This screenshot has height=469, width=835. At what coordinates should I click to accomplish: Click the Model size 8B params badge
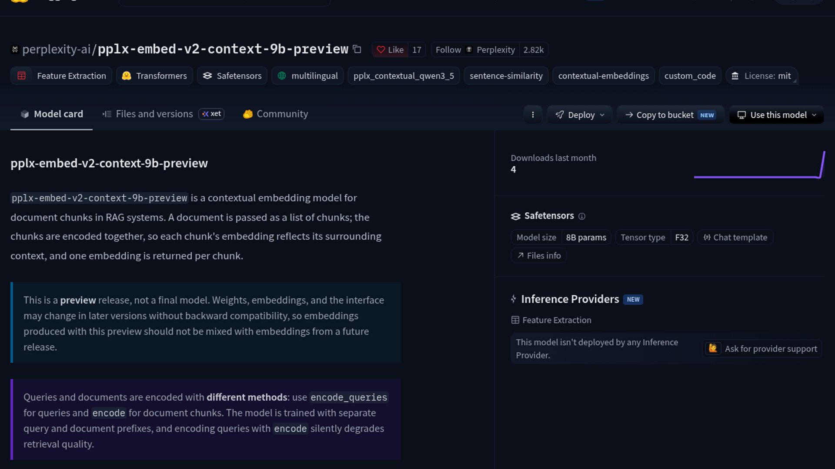[561, 237]
